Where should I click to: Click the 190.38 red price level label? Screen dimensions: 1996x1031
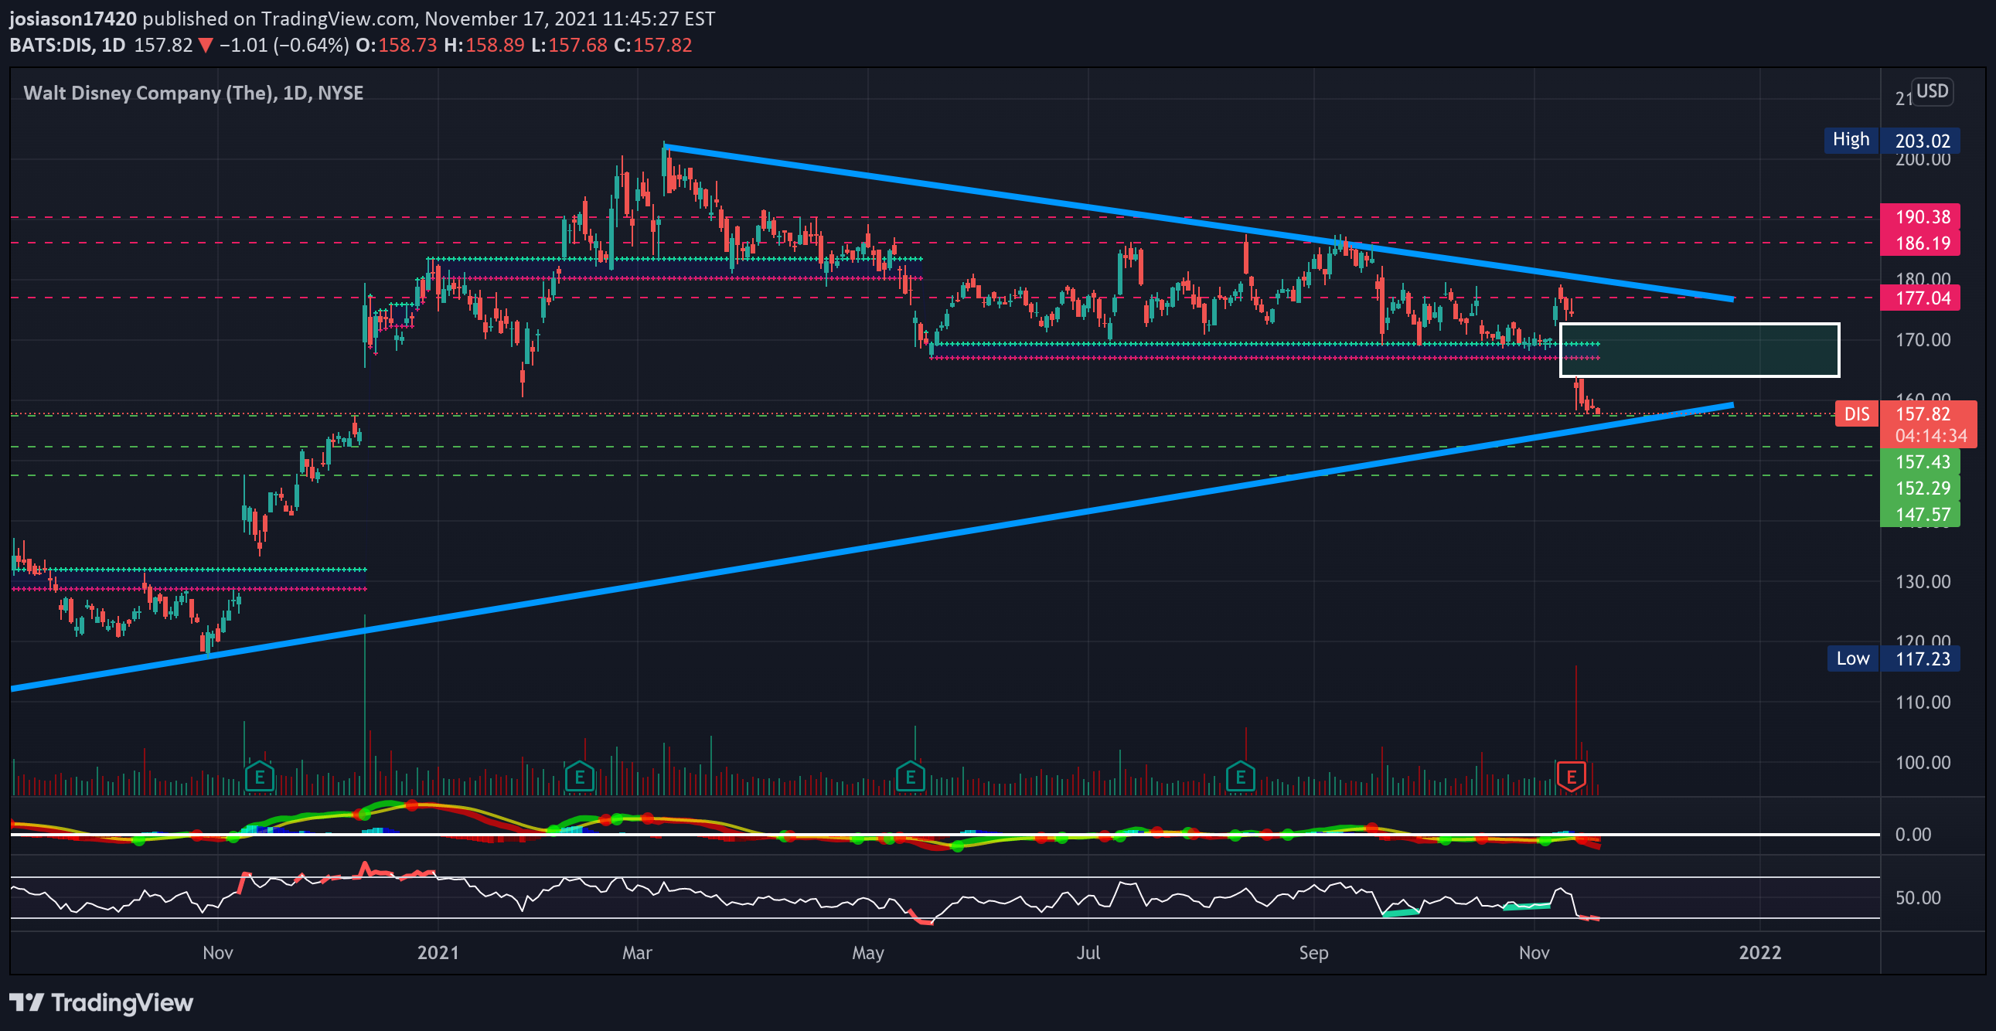point(1920,217)
